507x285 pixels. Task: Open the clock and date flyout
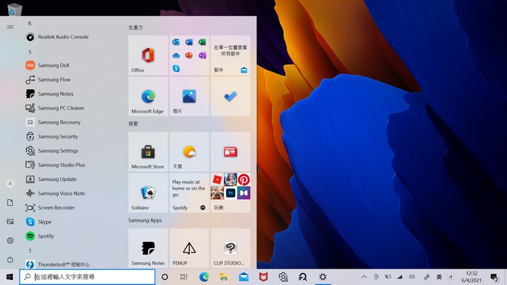pos(471,277)
